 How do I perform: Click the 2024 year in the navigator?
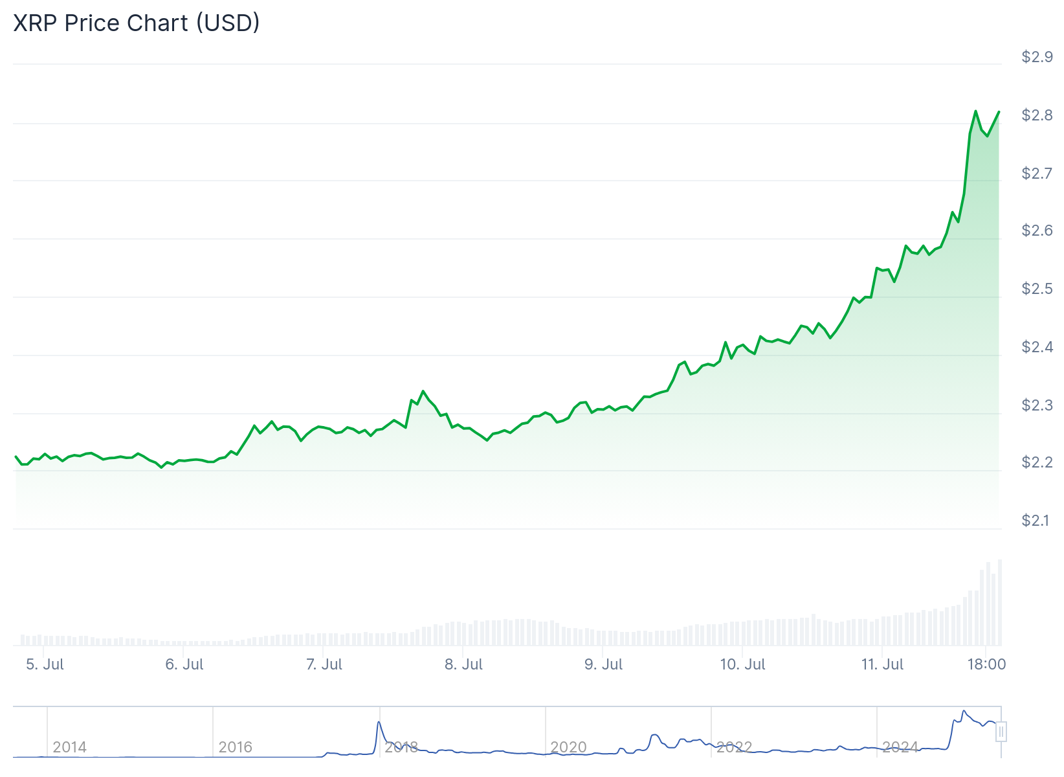pyautogui.click(x=900, y=747)
